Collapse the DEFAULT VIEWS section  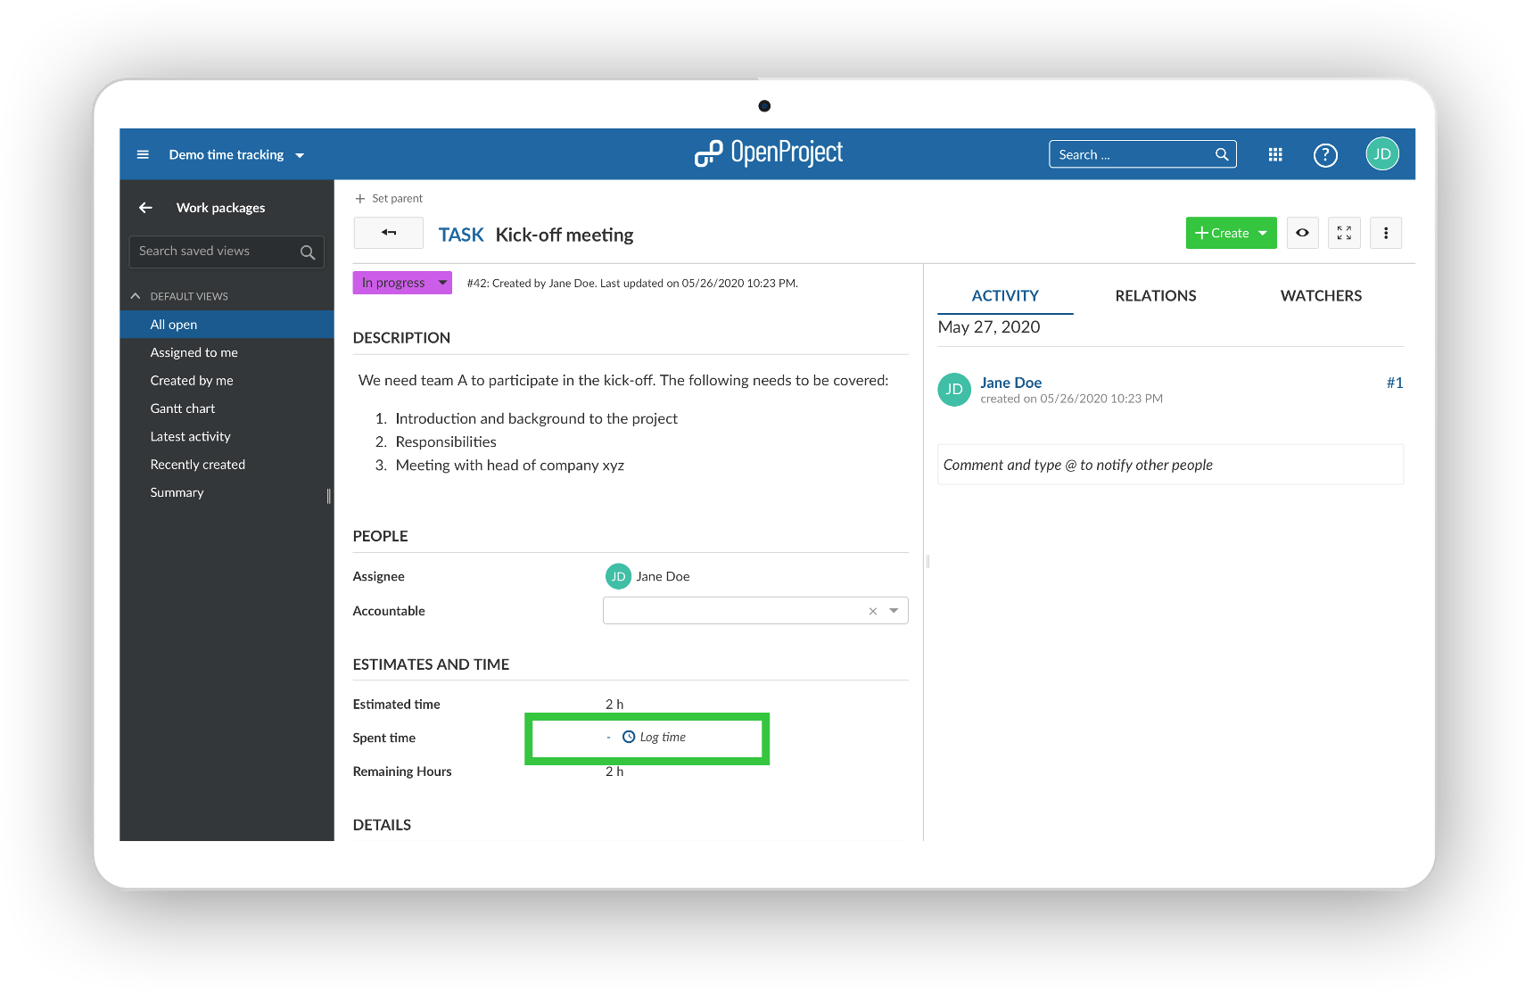(136, 295)
